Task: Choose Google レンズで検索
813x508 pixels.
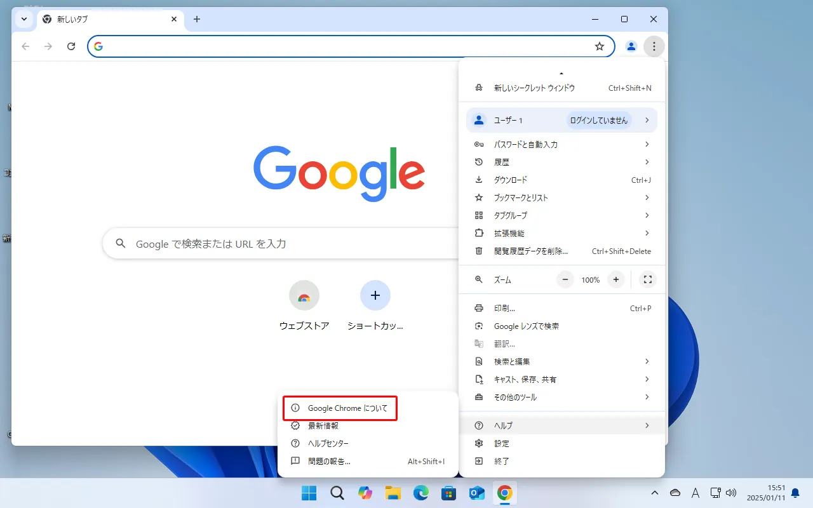Action: tap(561, 326)
